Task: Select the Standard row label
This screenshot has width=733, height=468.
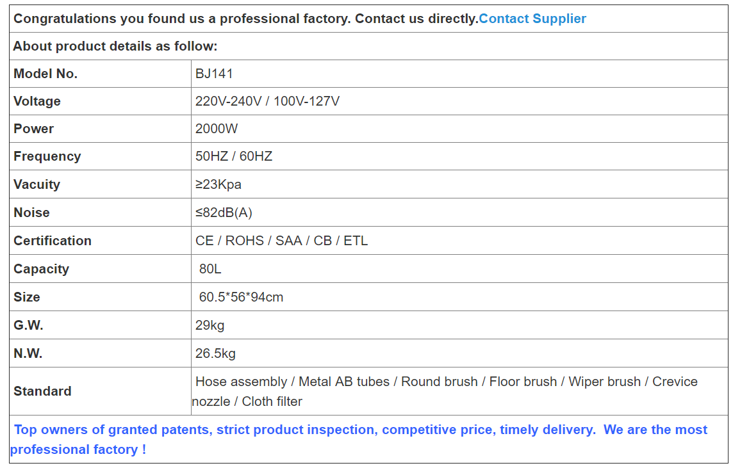Action: (42, 391)
